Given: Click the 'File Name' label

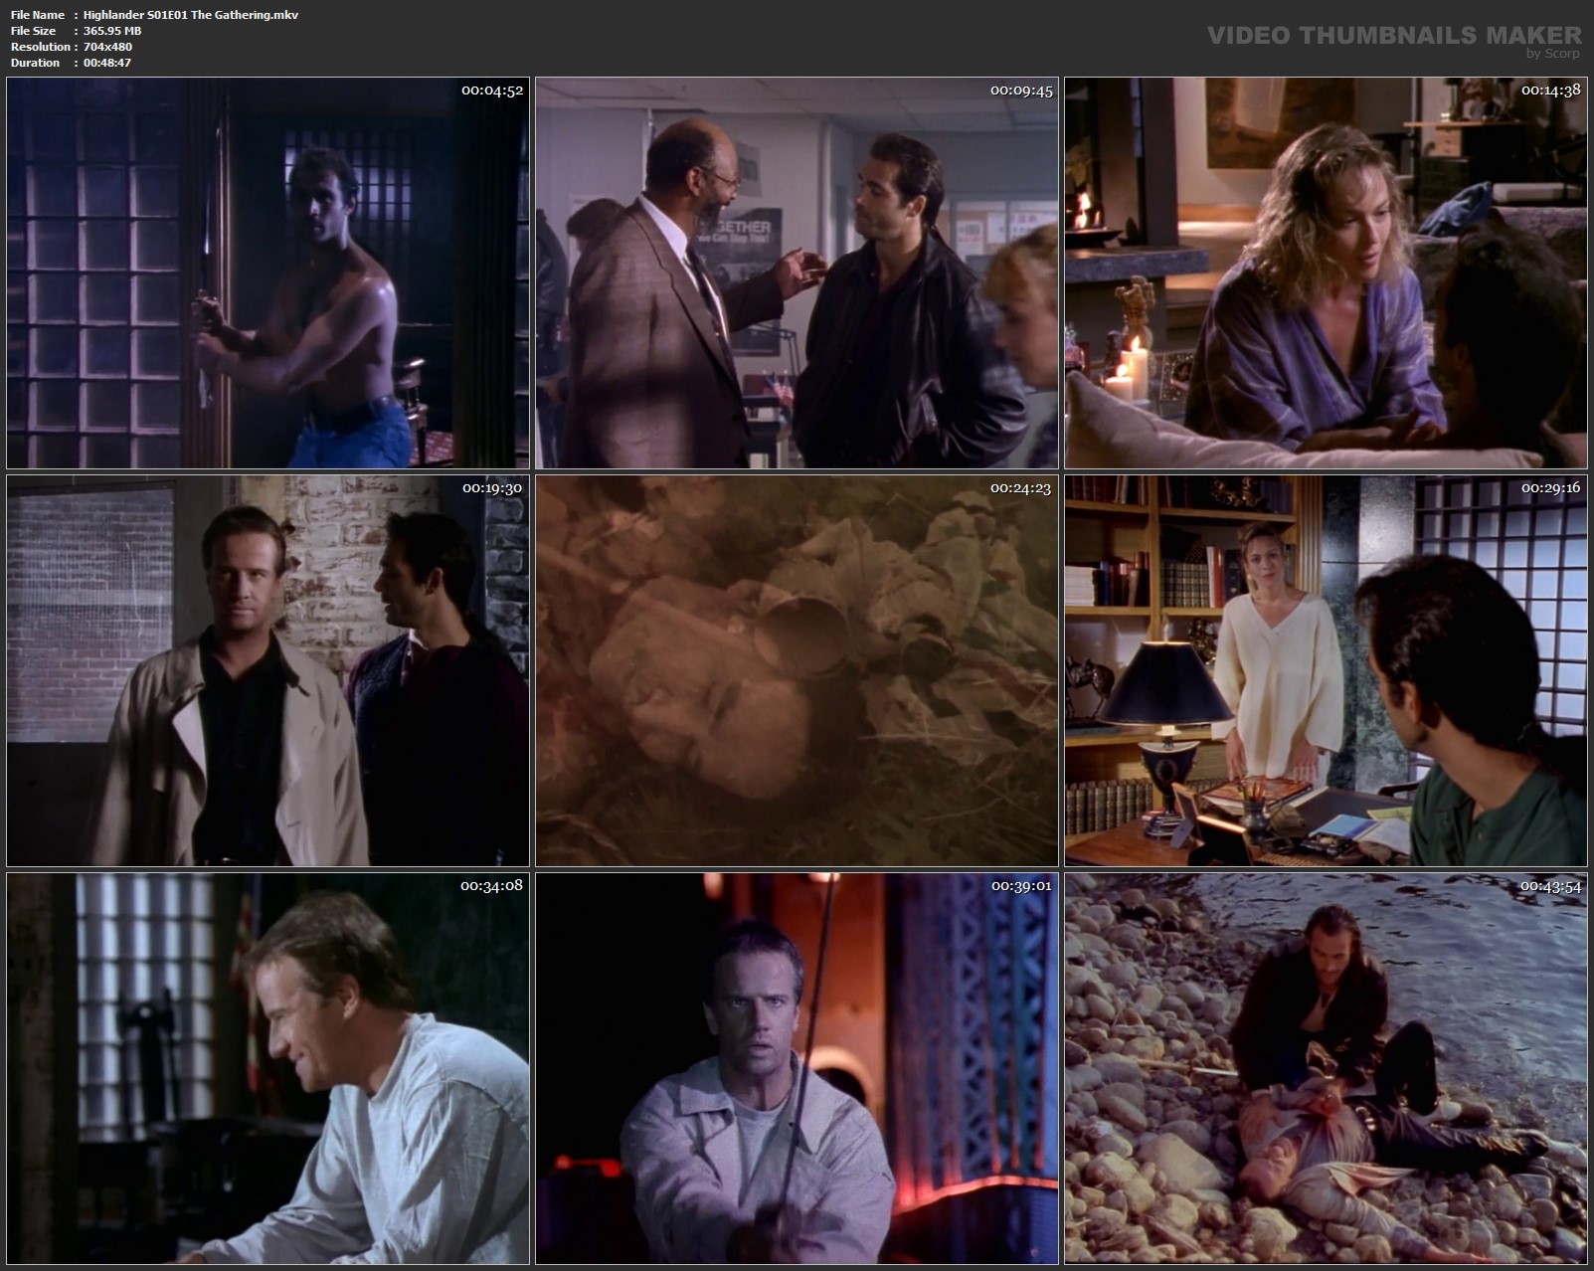Looking at the screenshot, I should pyautogui.click(x=38, y=15).
